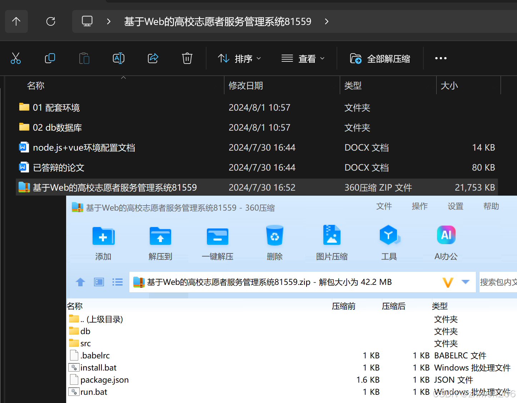Open the 设置 menu in 360压缩
The height and width of the screenshot is (403, 517).
point(455,206)
